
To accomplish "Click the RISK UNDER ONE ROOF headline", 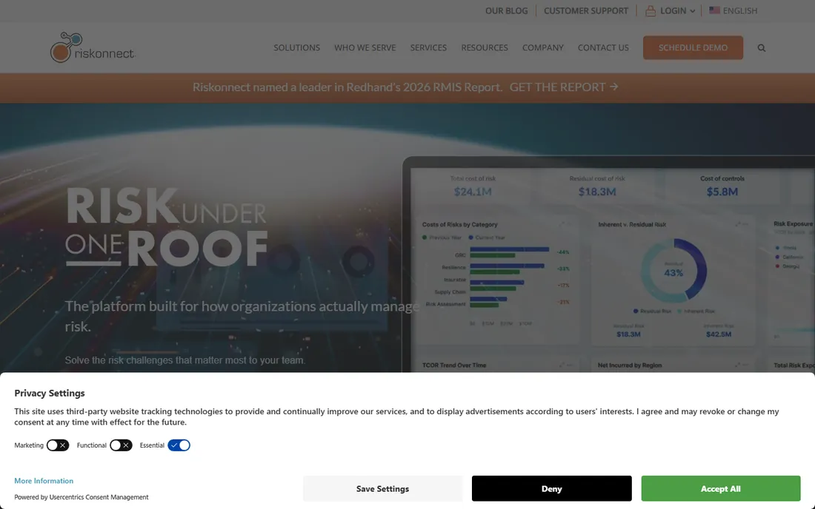I will pos(166,226).
